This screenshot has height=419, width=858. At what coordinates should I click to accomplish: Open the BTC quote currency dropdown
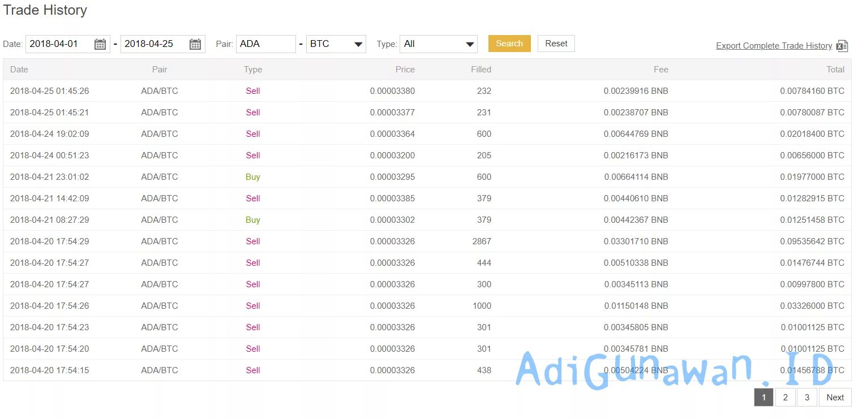coord(336,44)
